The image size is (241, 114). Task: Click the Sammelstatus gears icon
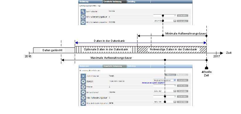click(x=83, y=11)
